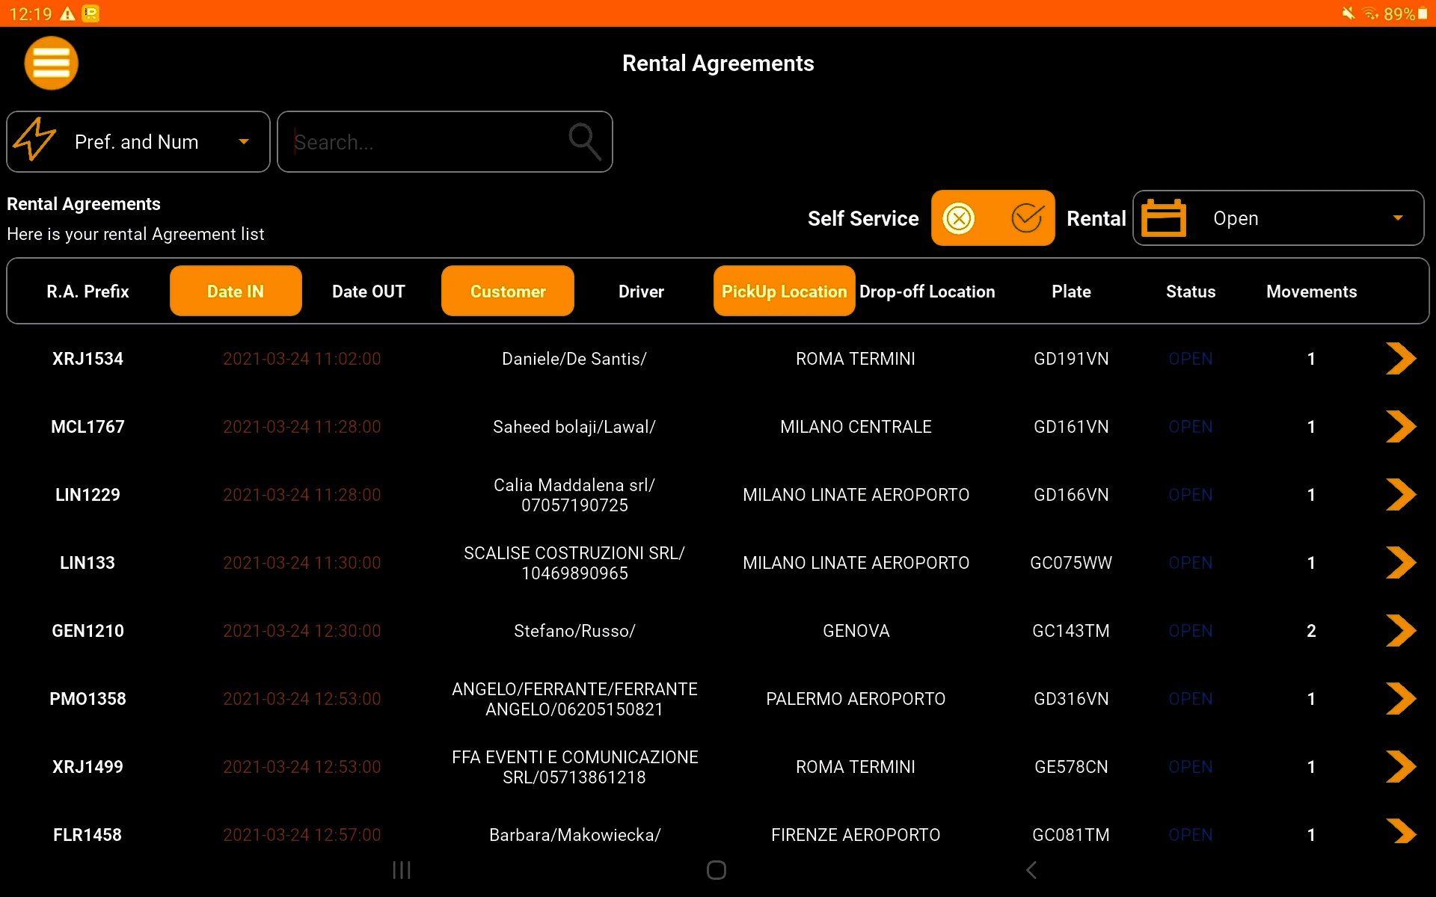Screen dimensions: 1436x897
Task: Select the Date OUT column header
Action: pyautogui.click(x=369, y=292)
